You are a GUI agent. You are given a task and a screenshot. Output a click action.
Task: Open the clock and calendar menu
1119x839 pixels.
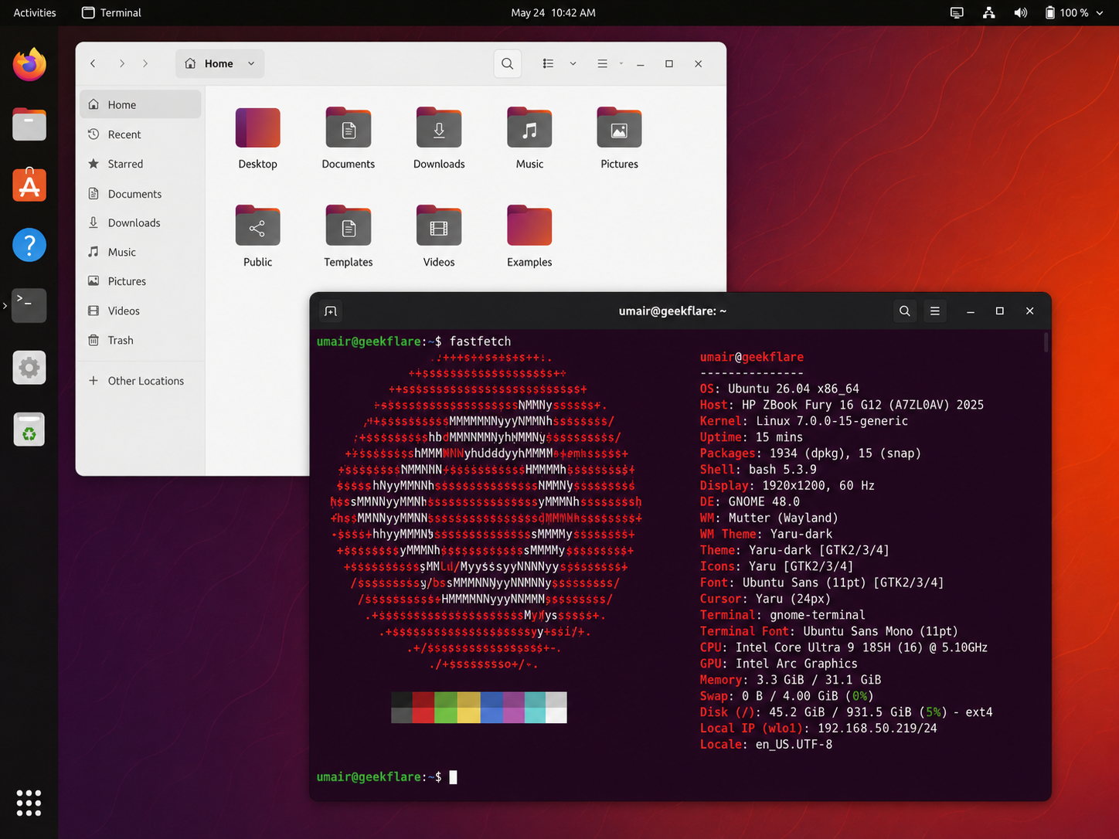click(553, 12)
